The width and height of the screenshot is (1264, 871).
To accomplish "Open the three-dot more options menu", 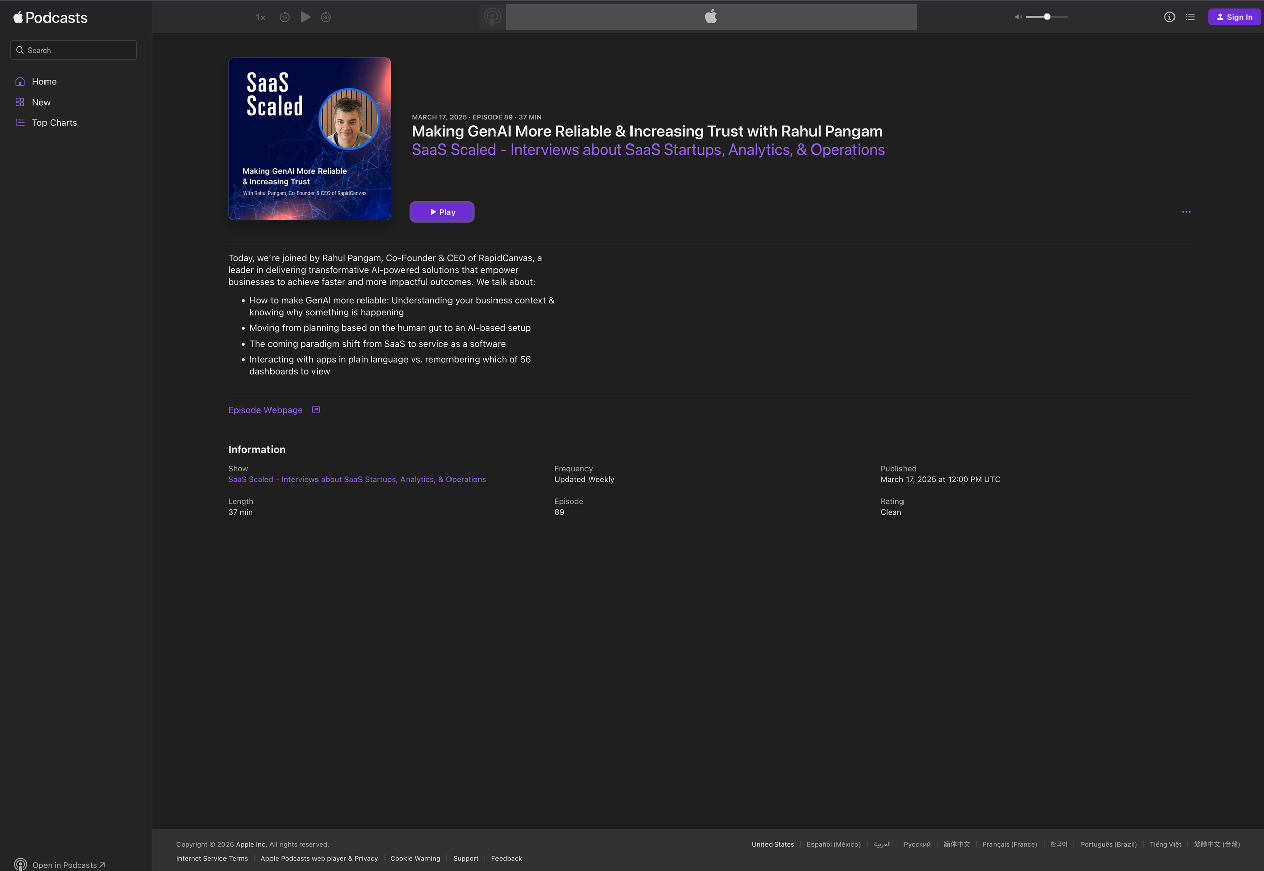I will 1186,212.
